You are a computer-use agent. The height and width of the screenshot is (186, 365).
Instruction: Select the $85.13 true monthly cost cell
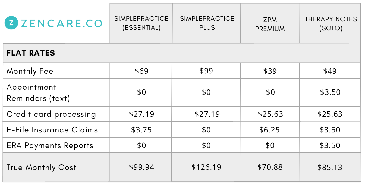click(x=330, y=167)
